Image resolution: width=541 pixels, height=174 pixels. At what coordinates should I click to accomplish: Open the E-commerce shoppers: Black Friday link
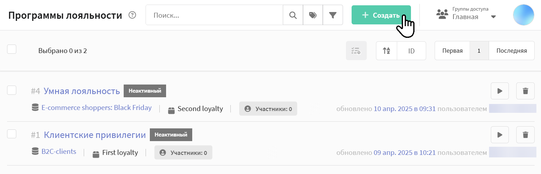click(x=96, y=108)
